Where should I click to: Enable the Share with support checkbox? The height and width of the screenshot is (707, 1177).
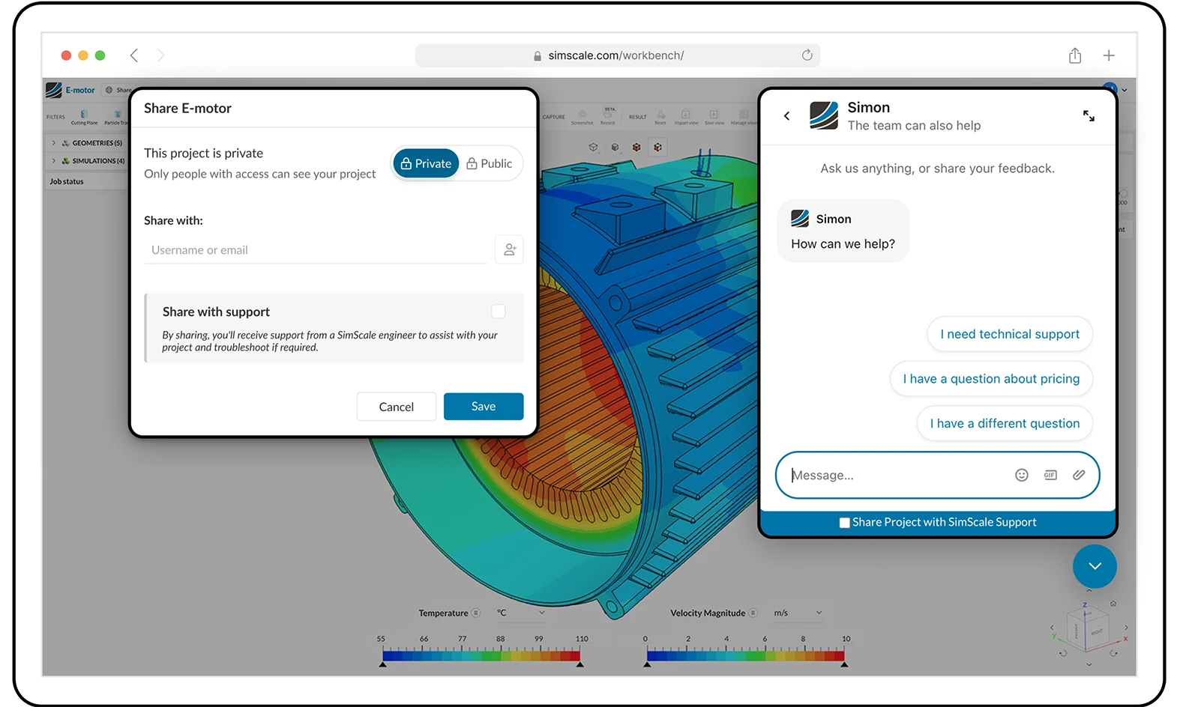pyautogui.click(x=499, y=312)
